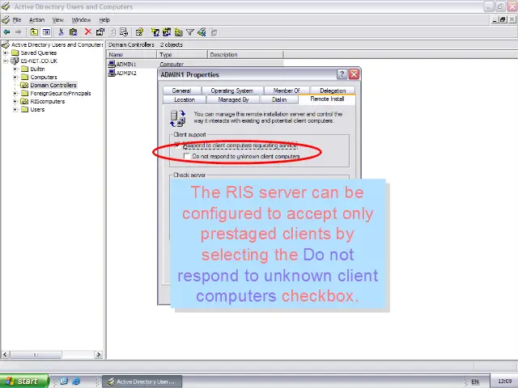
Task: Click the red Delete toolbar icon
Action: [x=88, y=32]
